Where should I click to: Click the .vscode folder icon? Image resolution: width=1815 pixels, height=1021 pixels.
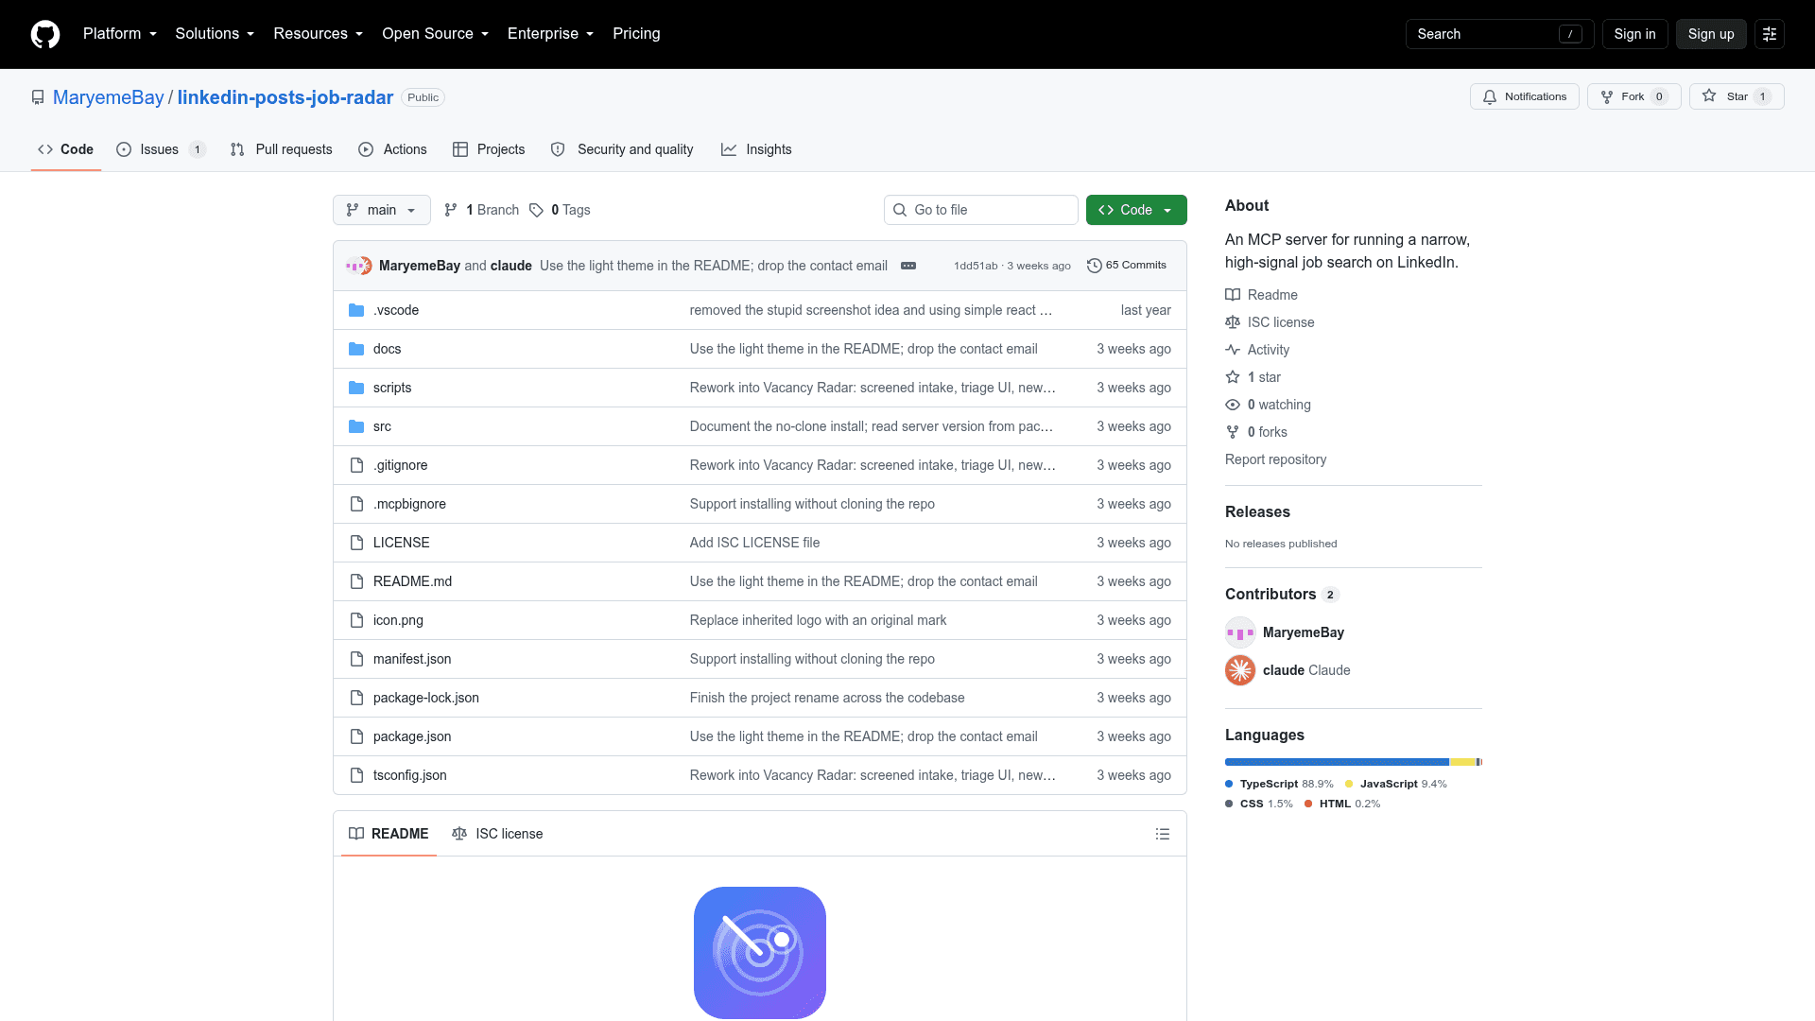click(356, 310)
